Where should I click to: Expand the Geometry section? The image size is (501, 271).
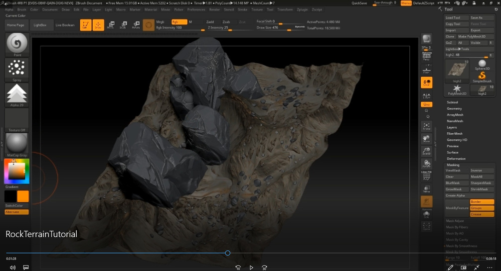pos(454,108)
